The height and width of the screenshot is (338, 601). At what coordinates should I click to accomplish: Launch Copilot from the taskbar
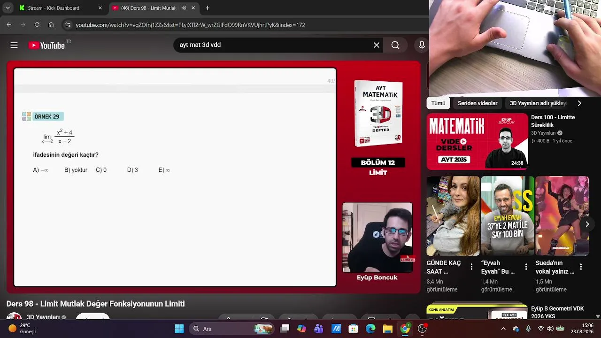(302, 329)
